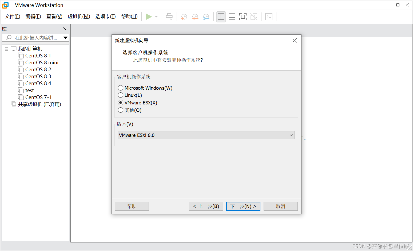Image resolution: width=413 pixels, height=251 pixels.
Task: Open the 编辑(E) menu
Action: (33, 17)
